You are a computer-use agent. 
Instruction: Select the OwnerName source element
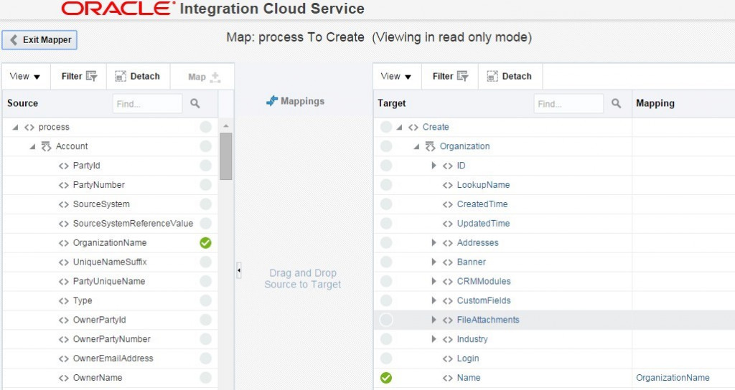[98, 377]
